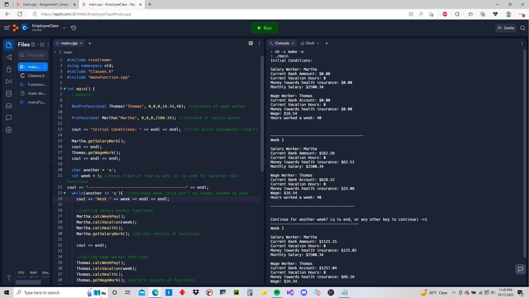The image size is (529, 298).
Task: Open Secrets via the lock icon
Action: tap(9, 69)
